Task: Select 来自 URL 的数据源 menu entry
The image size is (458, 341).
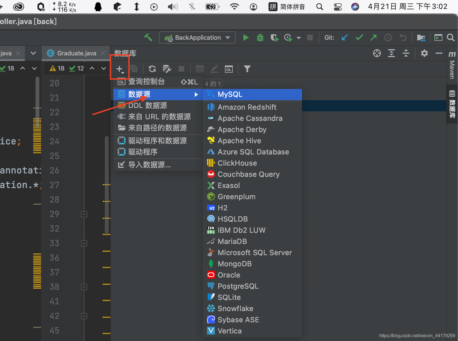Action: (x=158, y=117)
